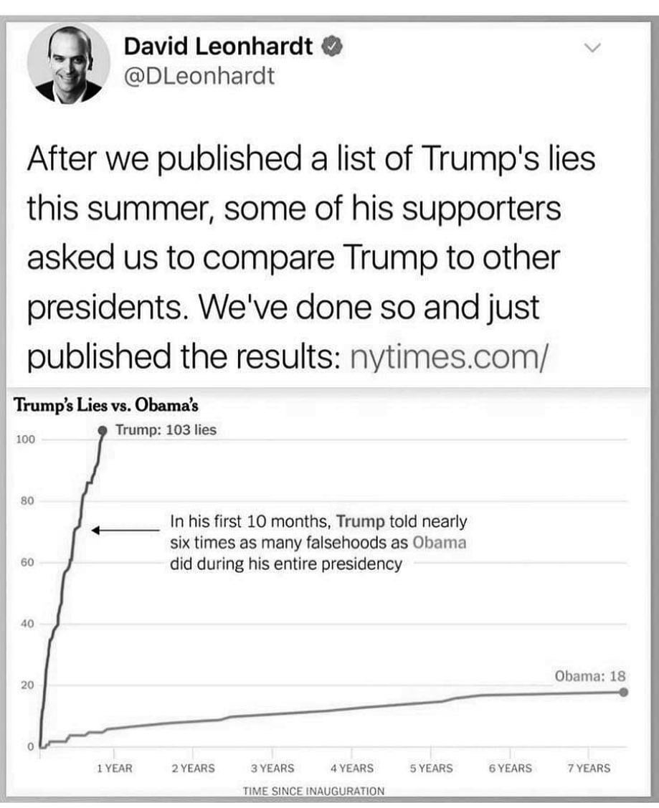Click the 60 value on the y-axis

(25, 562)
